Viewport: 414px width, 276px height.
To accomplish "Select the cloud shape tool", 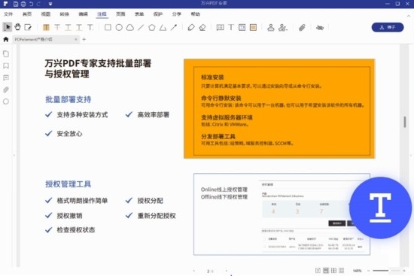I will coord(130,27).
